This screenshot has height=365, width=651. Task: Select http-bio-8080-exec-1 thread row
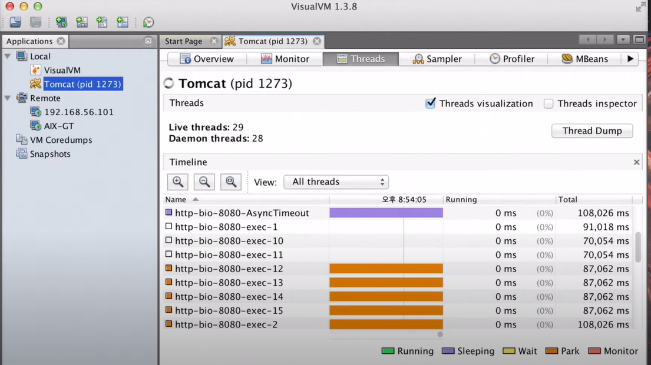tap(398, 227)
